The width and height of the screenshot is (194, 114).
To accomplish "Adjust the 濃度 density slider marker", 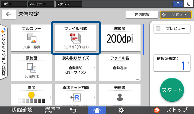I will pos(31,95).
